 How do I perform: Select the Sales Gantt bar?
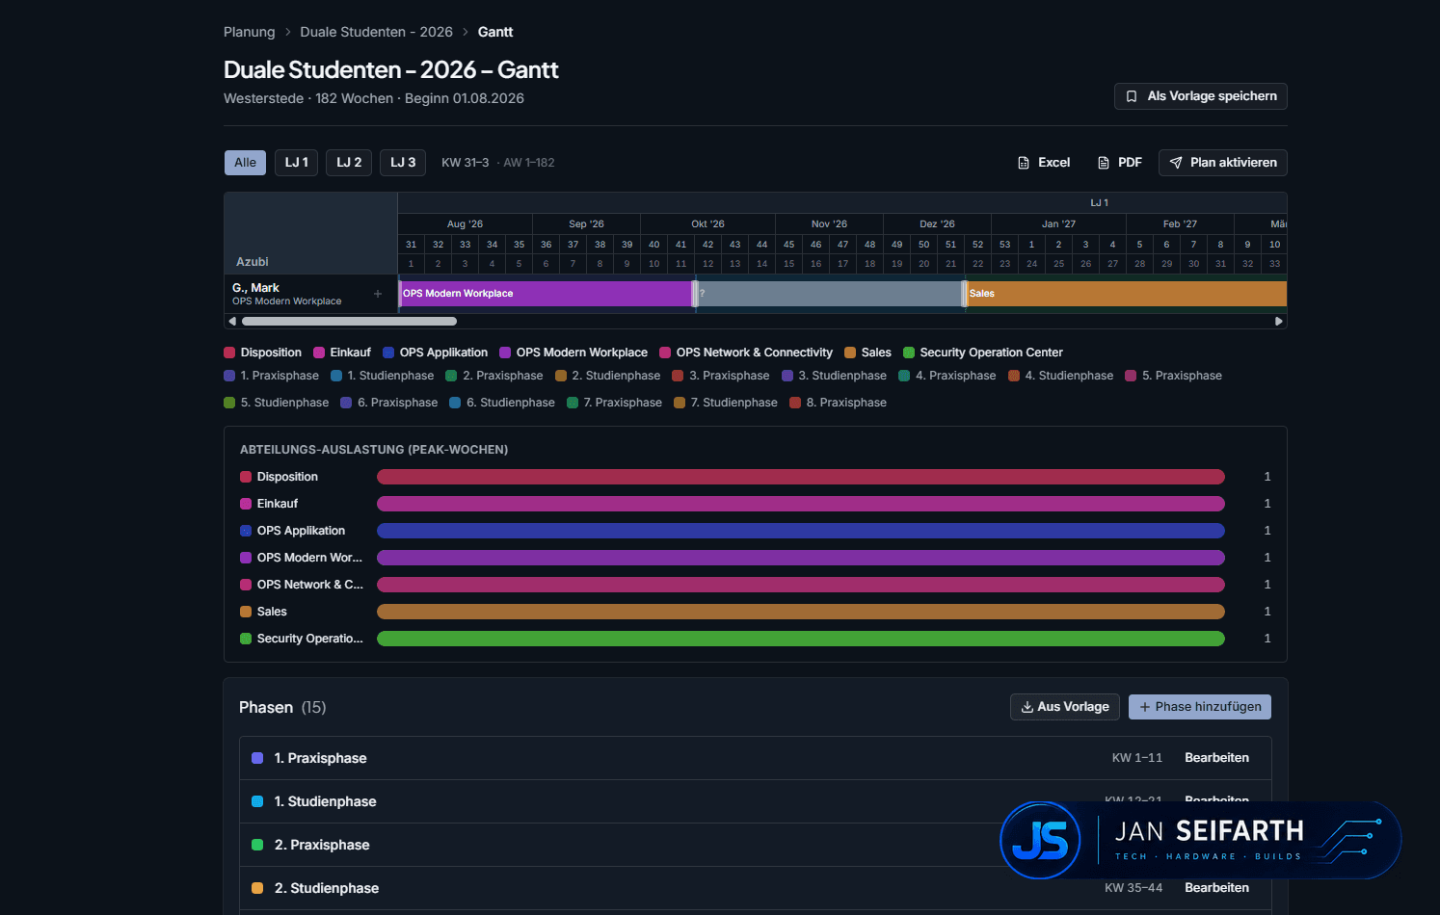pyautogui.click(x=1126, y=294)
